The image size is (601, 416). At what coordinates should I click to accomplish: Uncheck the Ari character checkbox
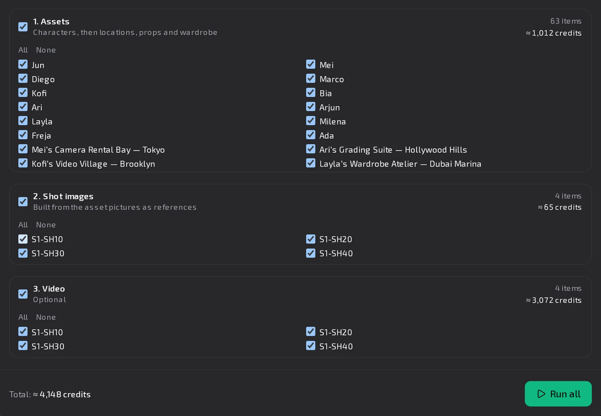(x=23, y=107)
